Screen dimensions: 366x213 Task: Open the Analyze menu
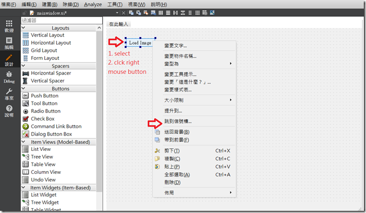pyautogui.click(x=93, y=4)
